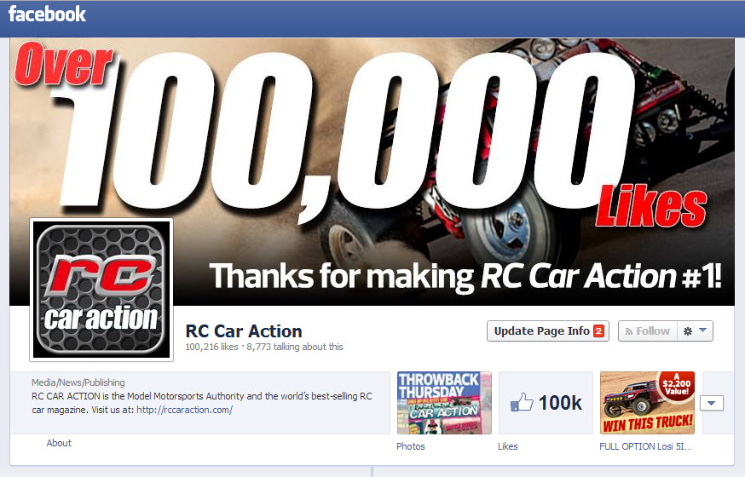Open the About link

coord(59,443)
